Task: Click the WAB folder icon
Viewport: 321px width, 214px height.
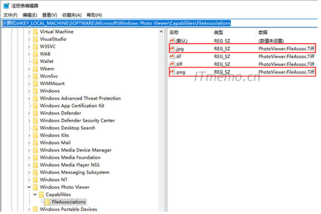Action: (x=35, y=54)
